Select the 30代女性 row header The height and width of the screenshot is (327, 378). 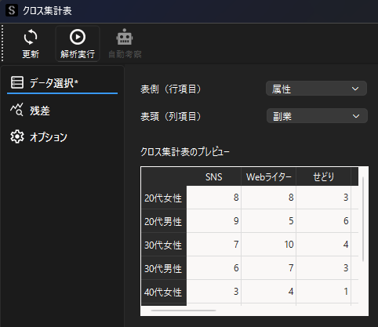click(164, 245)
